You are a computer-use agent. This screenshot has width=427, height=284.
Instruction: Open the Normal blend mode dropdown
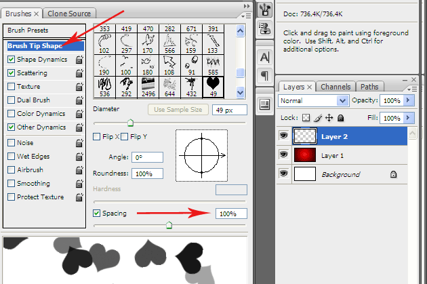pyautogui.click(x=312, y=100)
